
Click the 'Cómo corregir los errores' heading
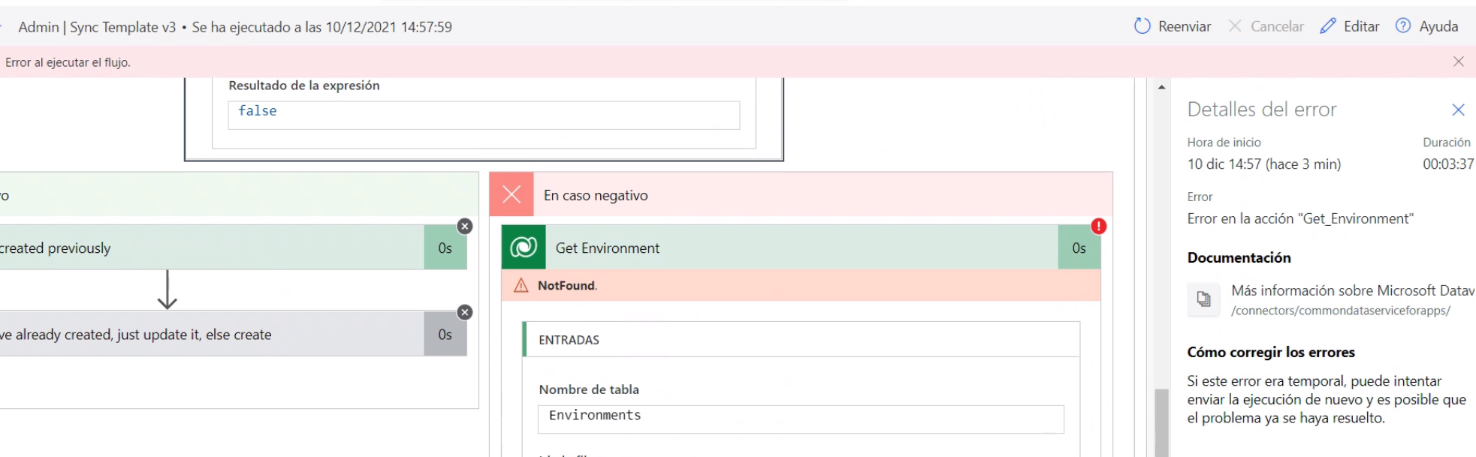tap(1271, 352)
